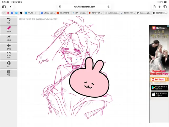Go back with the browser back chevron

click(x=11, y=7)
